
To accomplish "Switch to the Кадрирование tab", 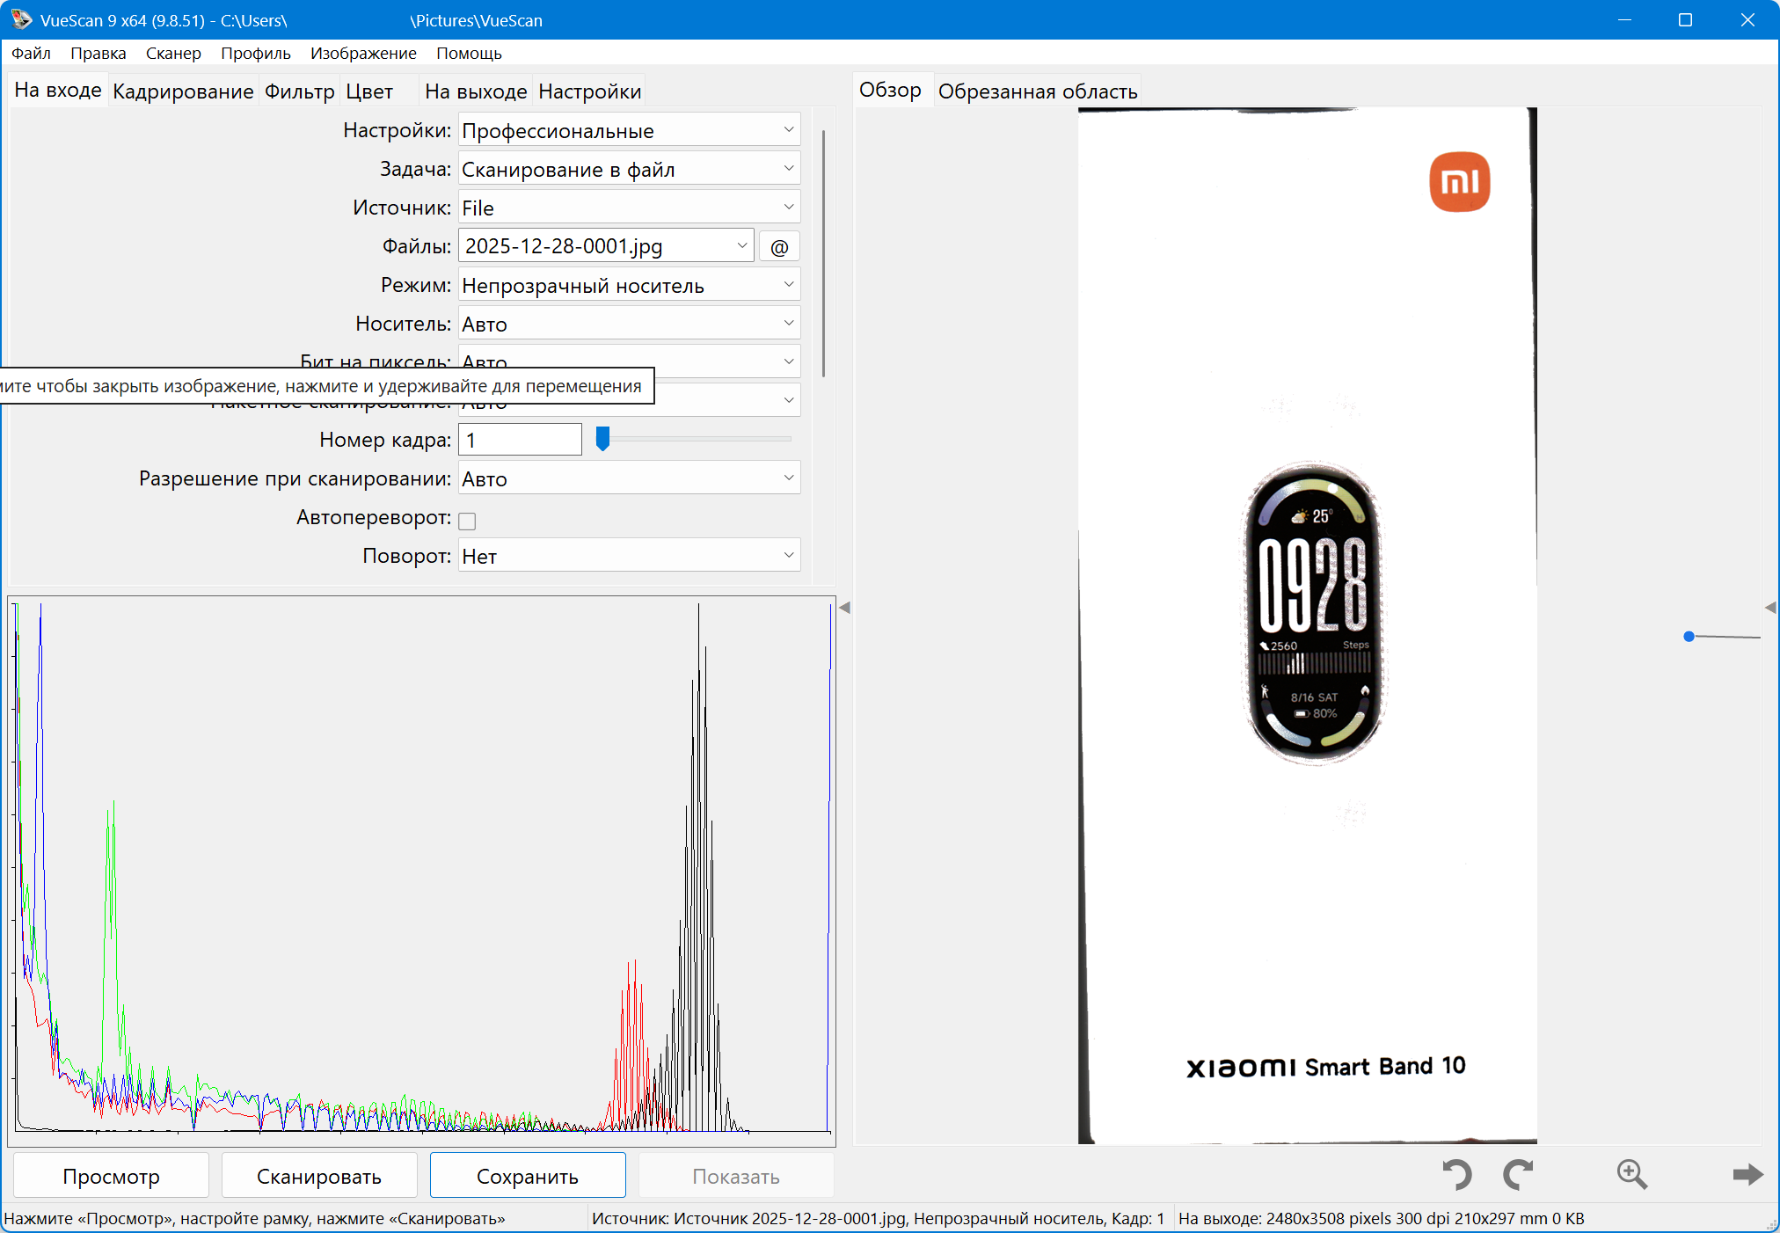I will click(x=183, y=91).
